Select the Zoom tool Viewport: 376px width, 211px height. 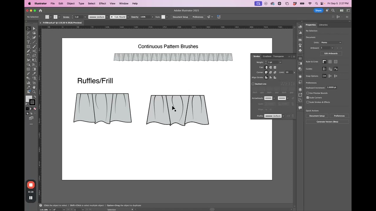pyautogui.click(x=34, y=92)
